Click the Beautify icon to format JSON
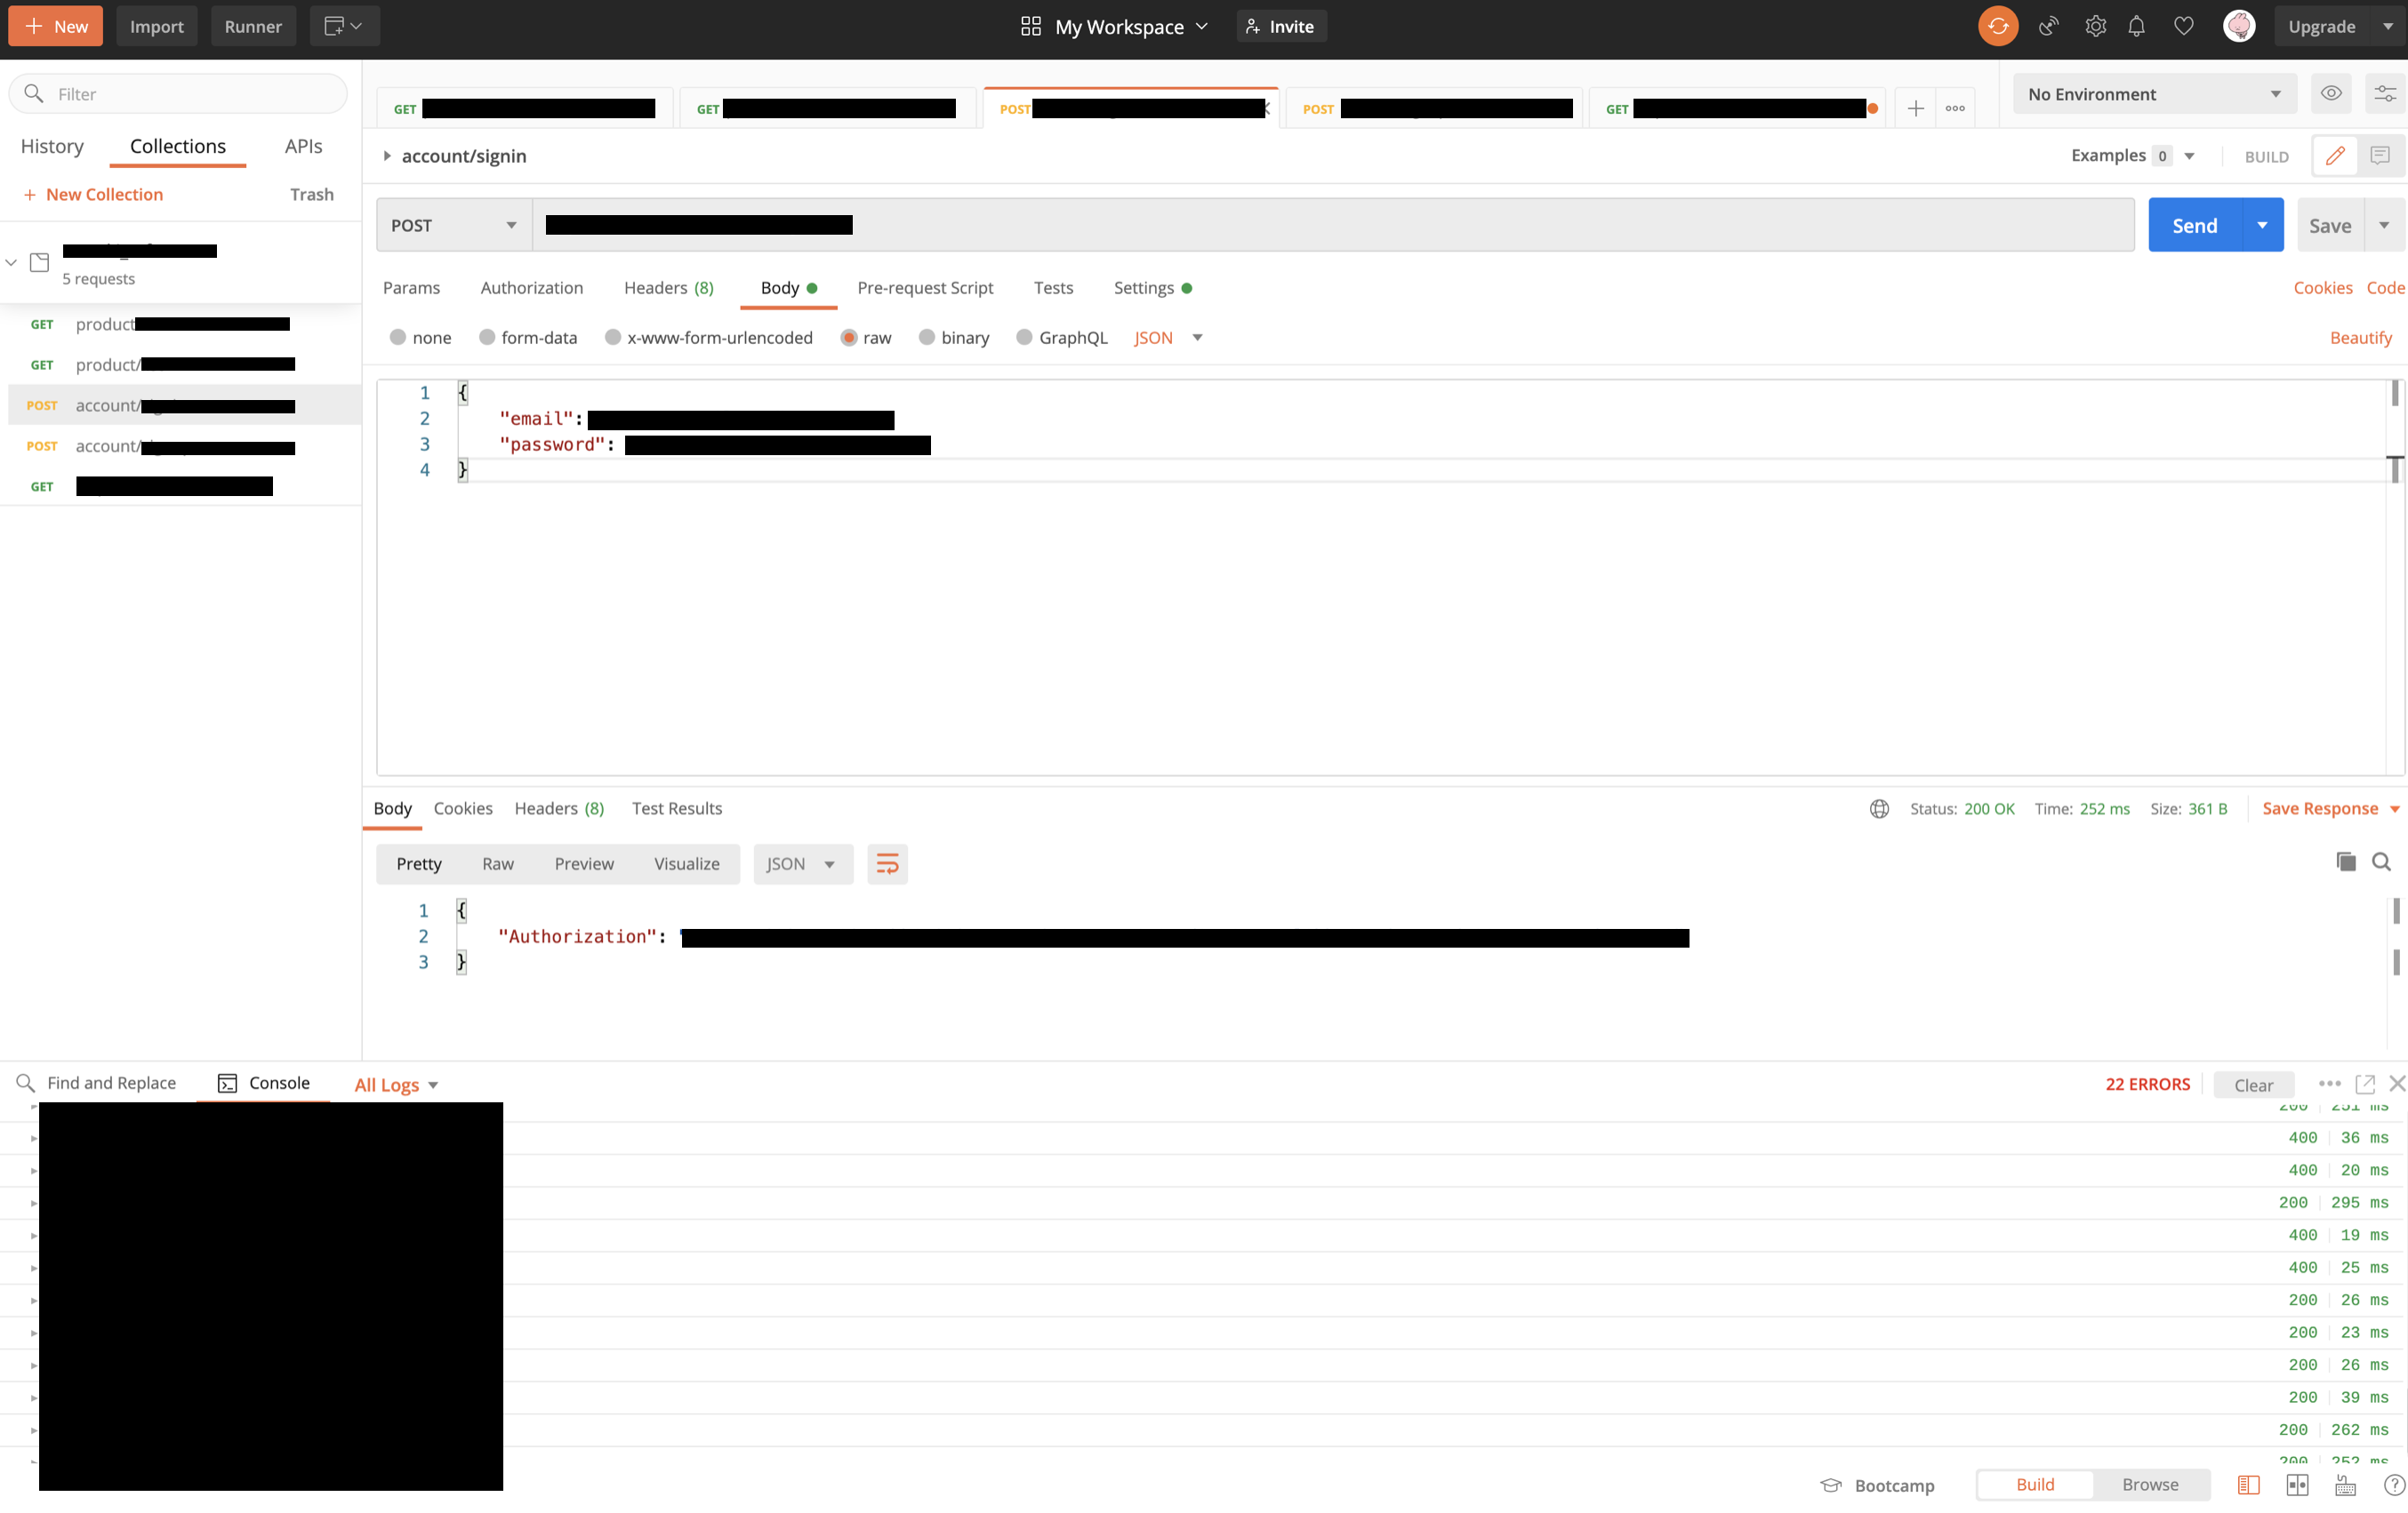2408x1513 pixels. [2361, 336]
